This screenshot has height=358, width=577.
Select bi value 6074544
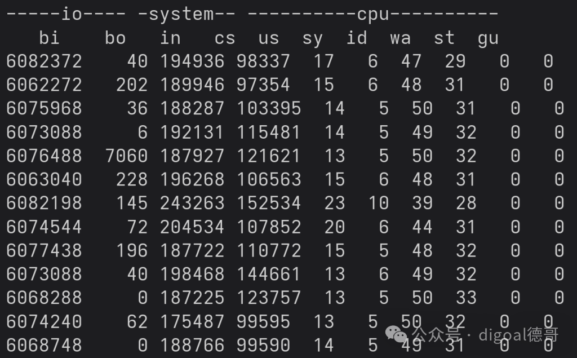[44, 227]
